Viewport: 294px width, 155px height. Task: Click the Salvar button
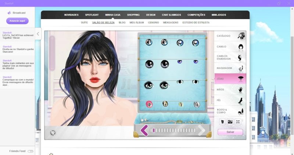(230, 132)
